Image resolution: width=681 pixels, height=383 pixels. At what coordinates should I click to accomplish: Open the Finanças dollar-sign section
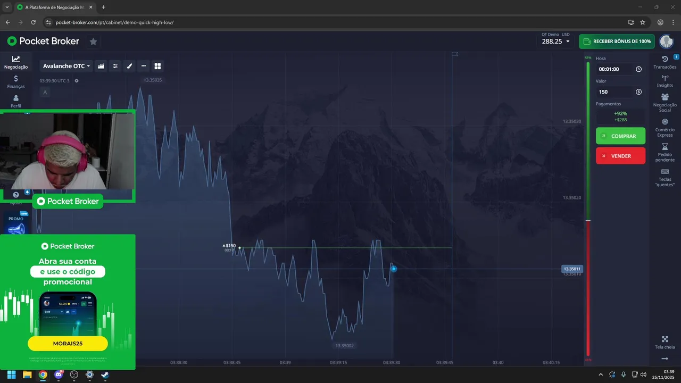[x=16, y=81]
